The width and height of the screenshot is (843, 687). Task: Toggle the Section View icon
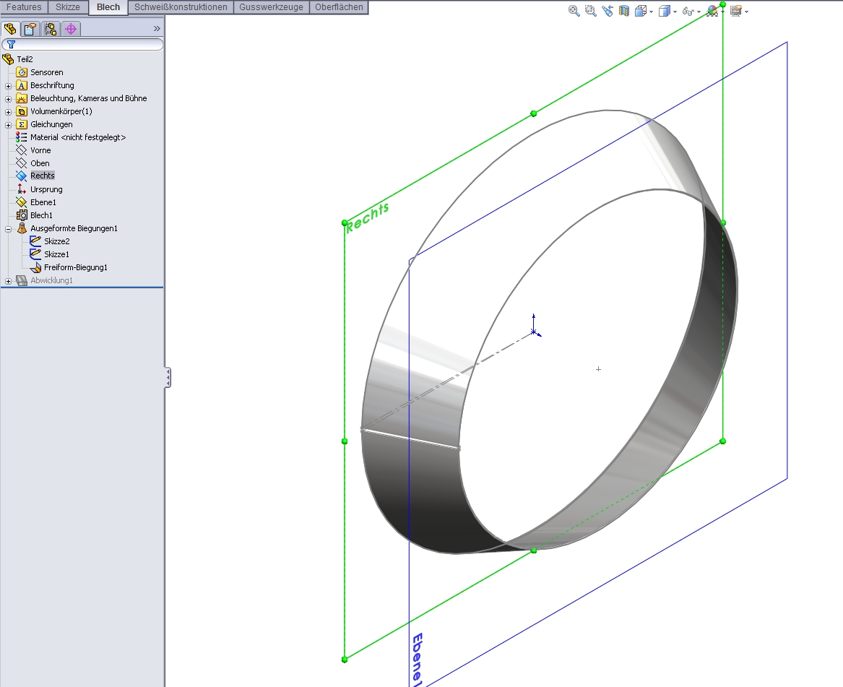pyautogui.click(x=624, y=11)
